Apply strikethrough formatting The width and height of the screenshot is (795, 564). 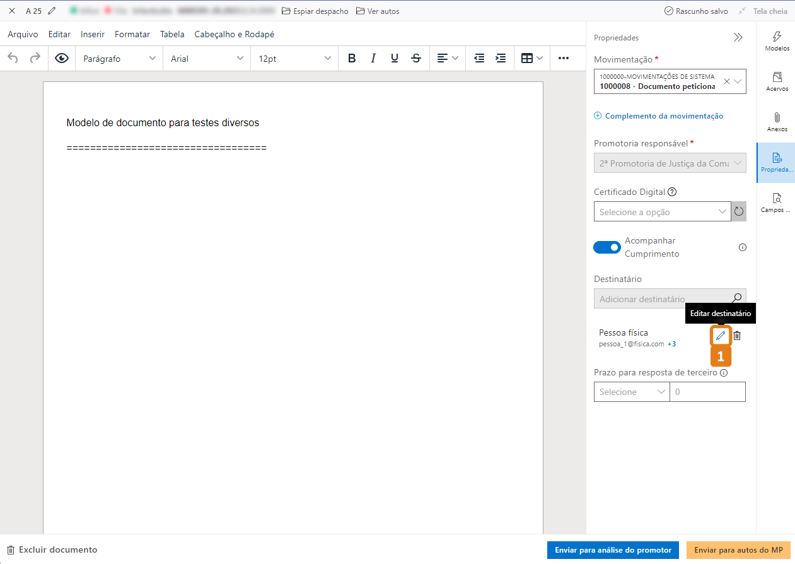pos(416,59)
